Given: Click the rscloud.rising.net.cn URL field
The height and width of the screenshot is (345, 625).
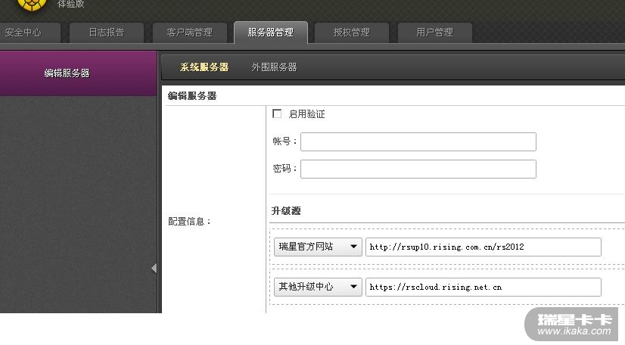Looking at the screenshot, I should (483, 287).
